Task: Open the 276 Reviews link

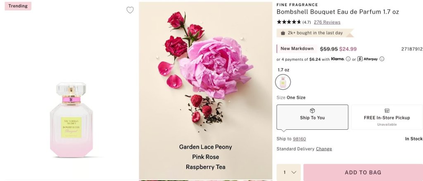Action: pos(327,22)
